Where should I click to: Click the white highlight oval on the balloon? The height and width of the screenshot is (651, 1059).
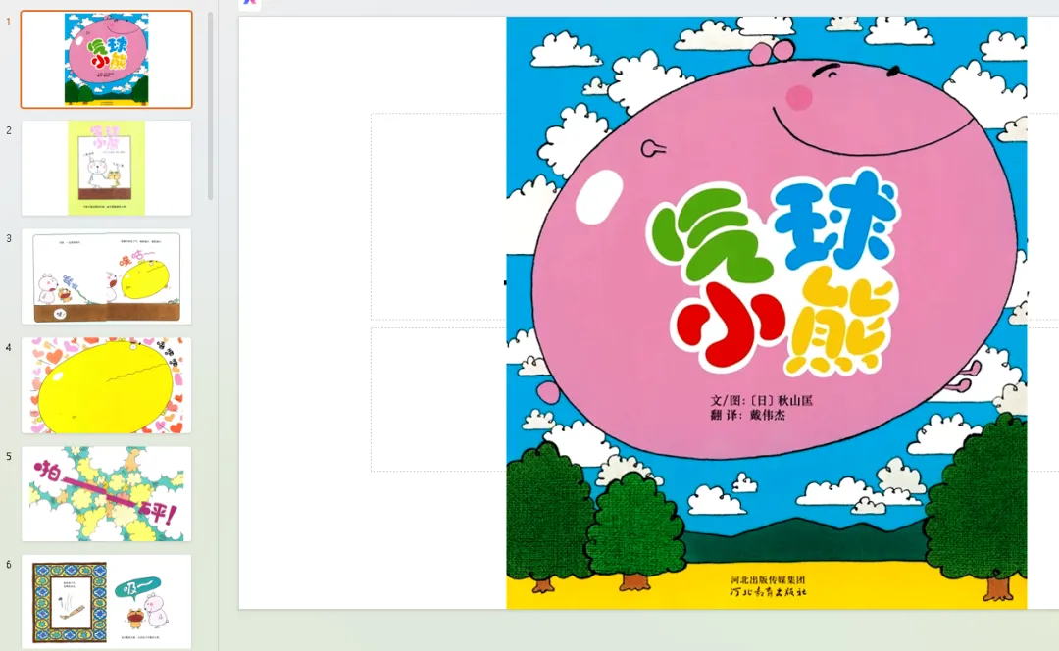pos(599,196)
